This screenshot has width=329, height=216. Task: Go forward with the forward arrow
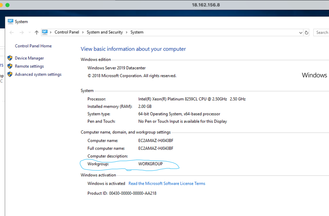coord(22,32)
